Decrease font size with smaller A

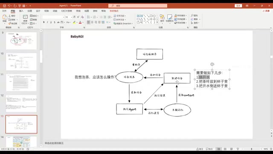pyautogui.click(x=78, y=17)
